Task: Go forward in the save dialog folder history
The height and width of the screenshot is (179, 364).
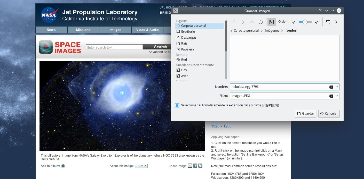Action: click(243, 22)
